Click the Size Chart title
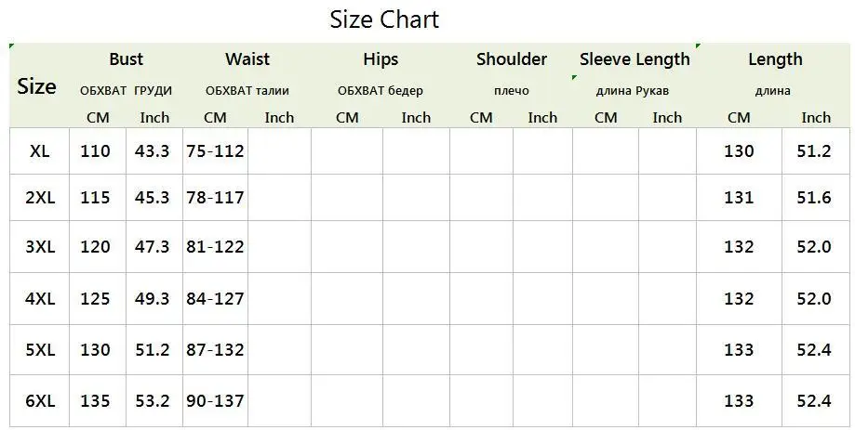This screenshot has height=430, width=855. 384,20
